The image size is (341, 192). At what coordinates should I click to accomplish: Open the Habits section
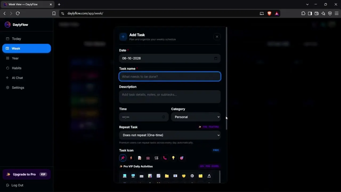point(26,68)
